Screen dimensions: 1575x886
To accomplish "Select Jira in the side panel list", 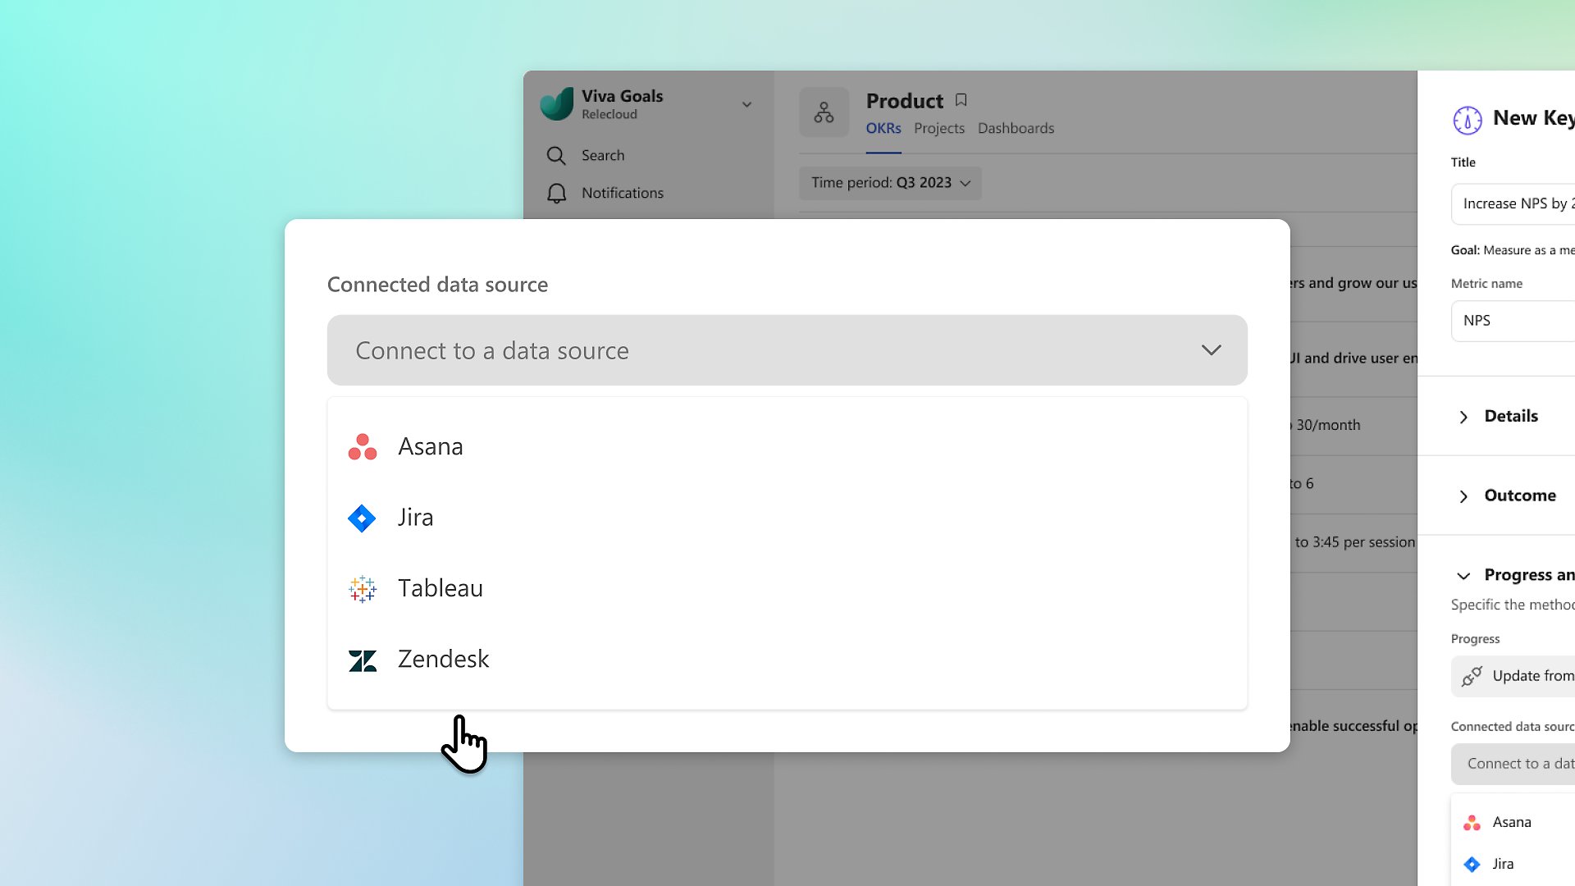I will pyautogui.click(x=1513, y=864).
